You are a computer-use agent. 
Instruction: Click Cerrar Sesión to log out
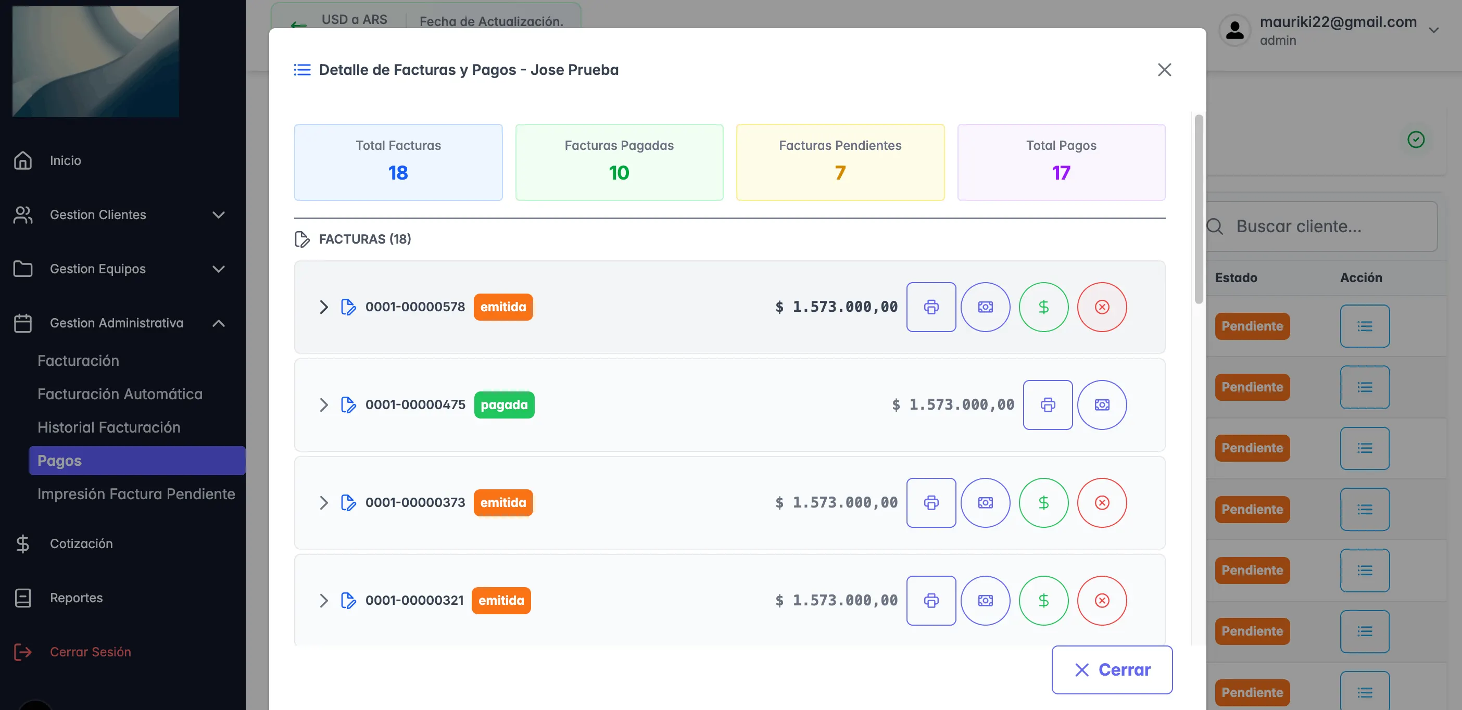click(90, 652)
